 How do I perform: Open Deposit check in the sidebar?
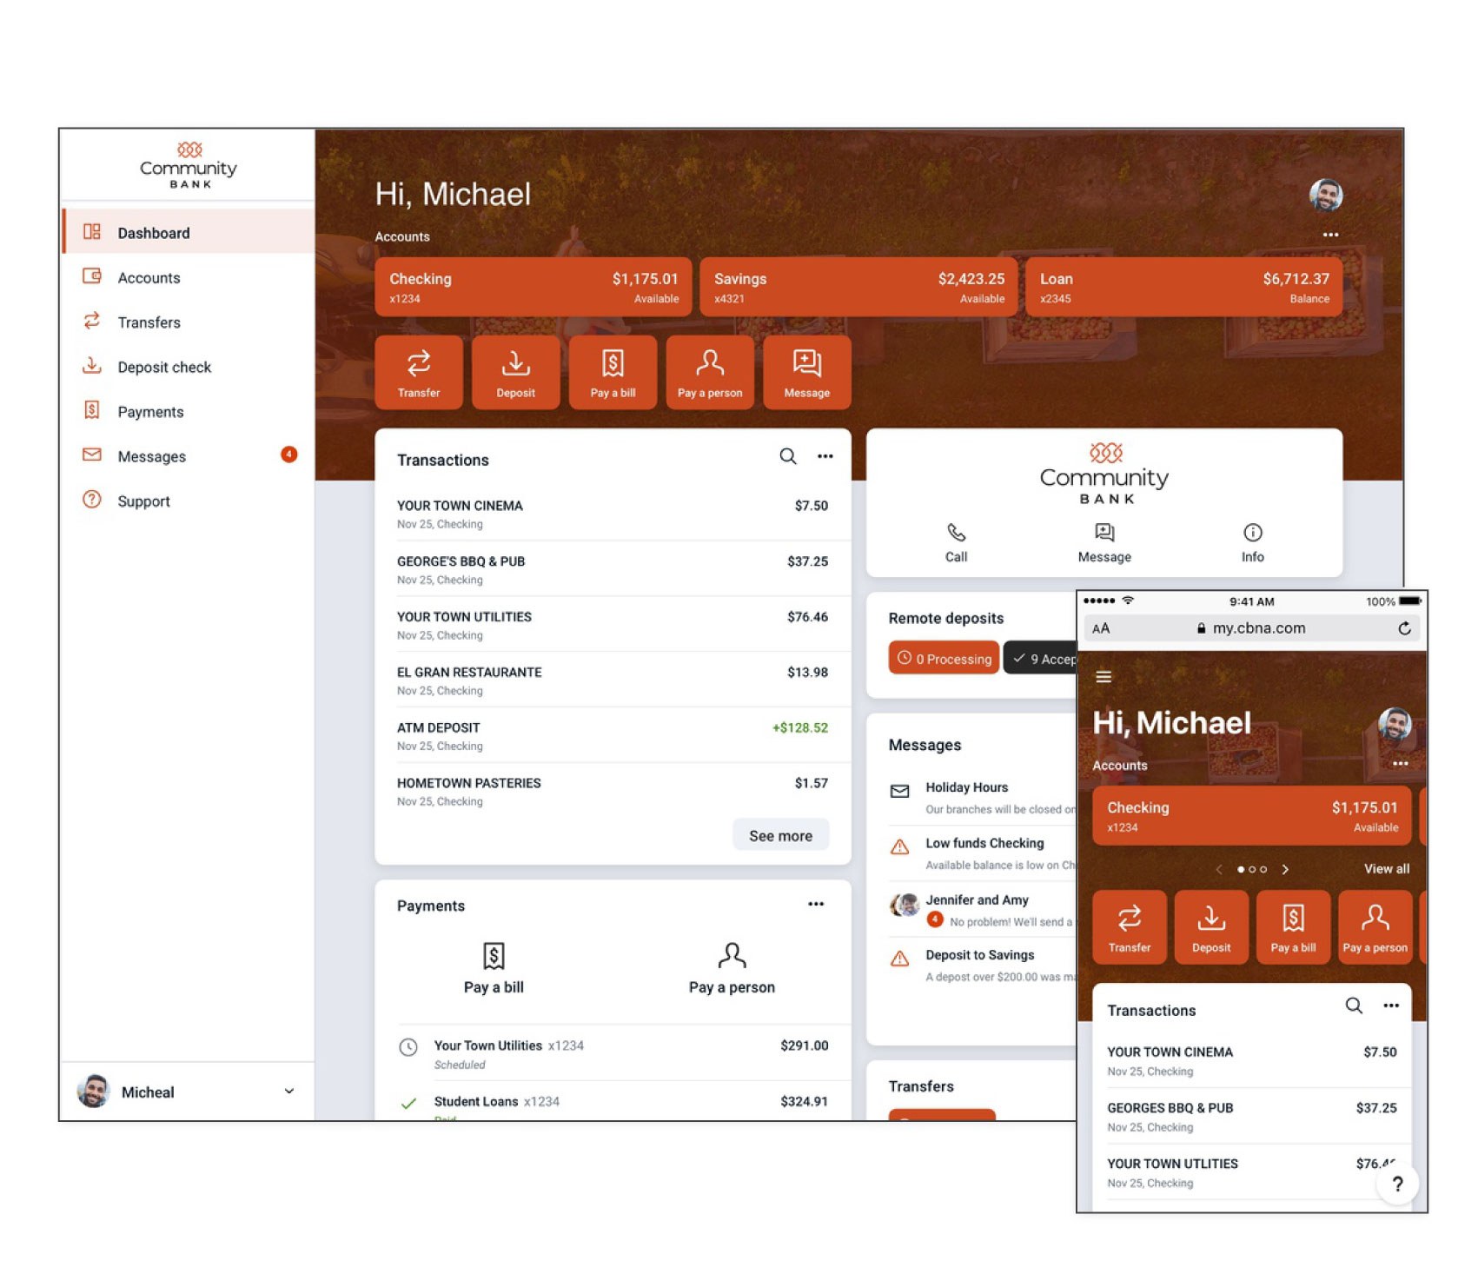point(189,367)
